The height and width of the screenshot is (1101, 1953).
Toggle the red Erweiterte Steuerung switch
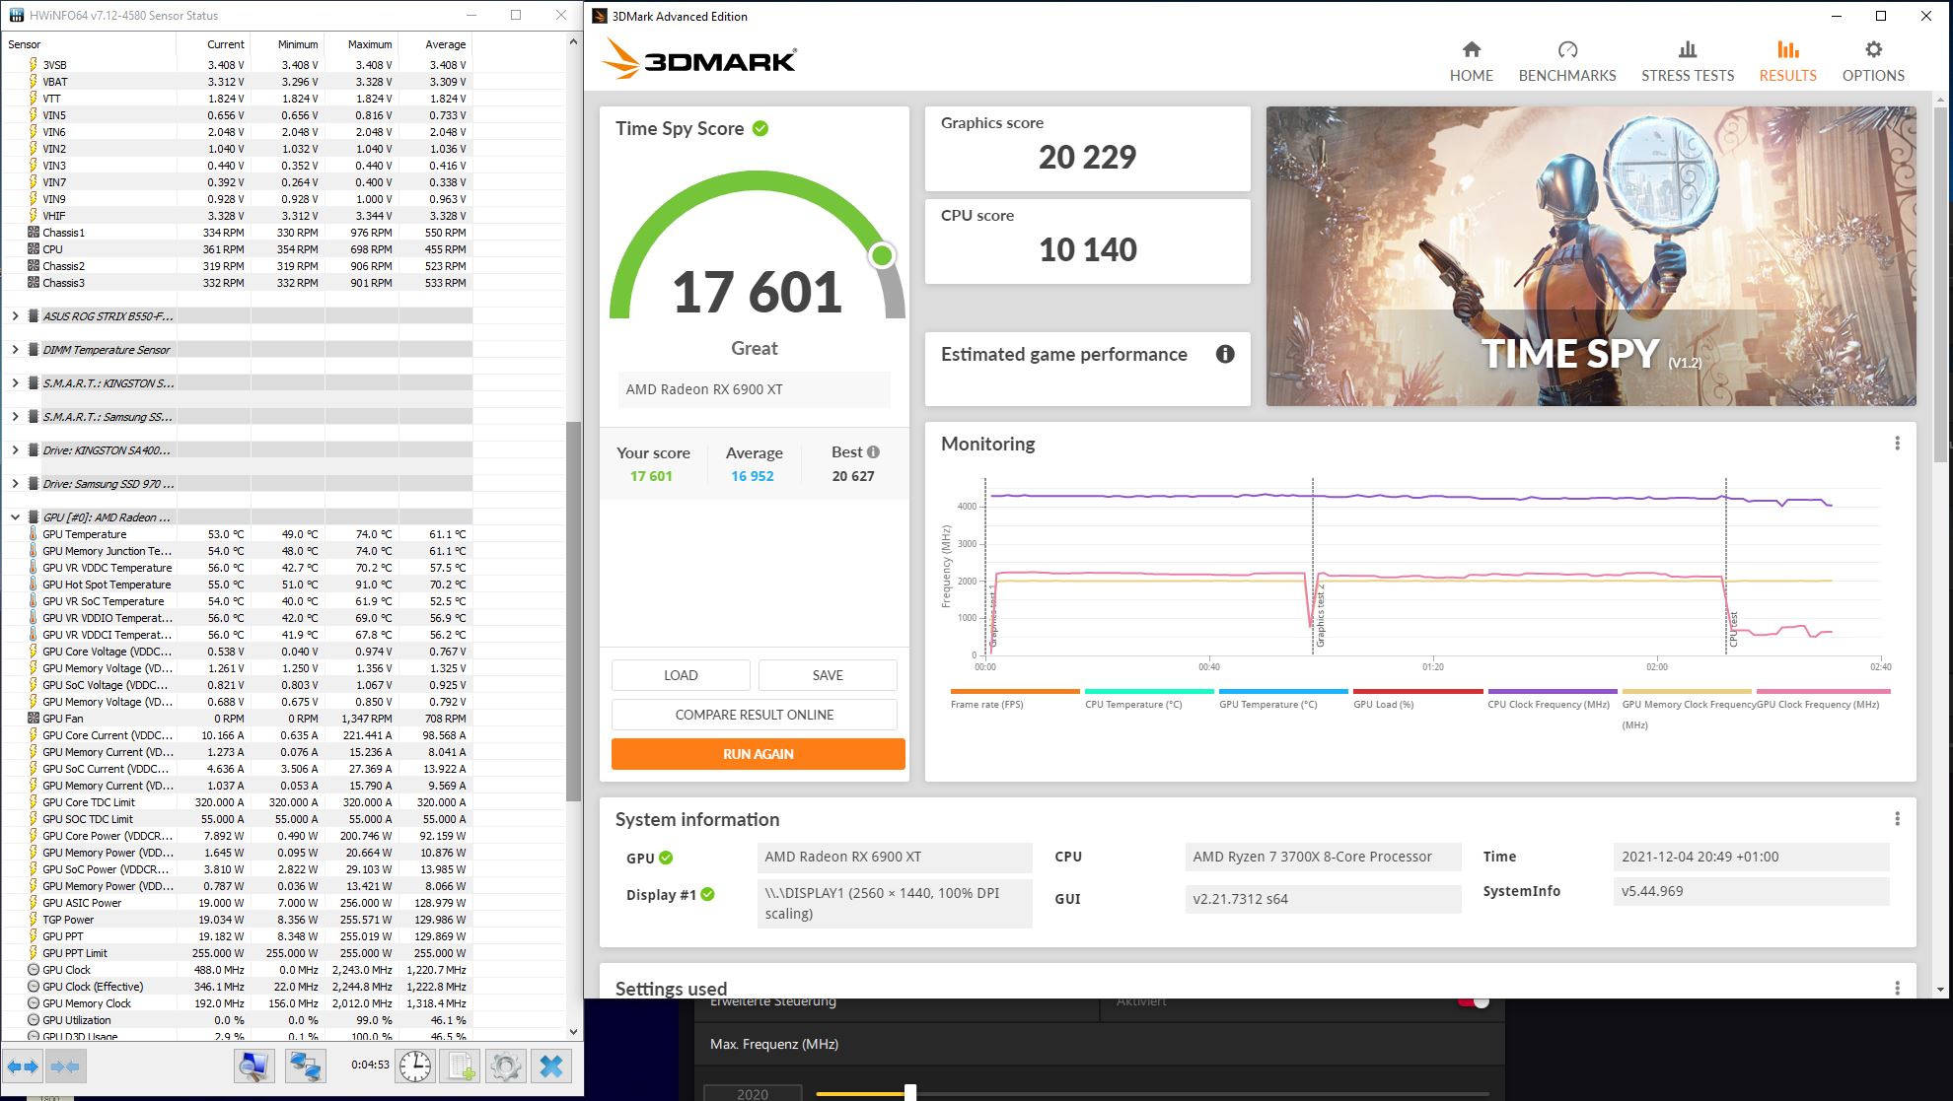(x=1474, y=1001)
